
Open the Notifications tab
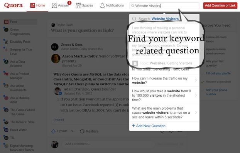(112, 5)
